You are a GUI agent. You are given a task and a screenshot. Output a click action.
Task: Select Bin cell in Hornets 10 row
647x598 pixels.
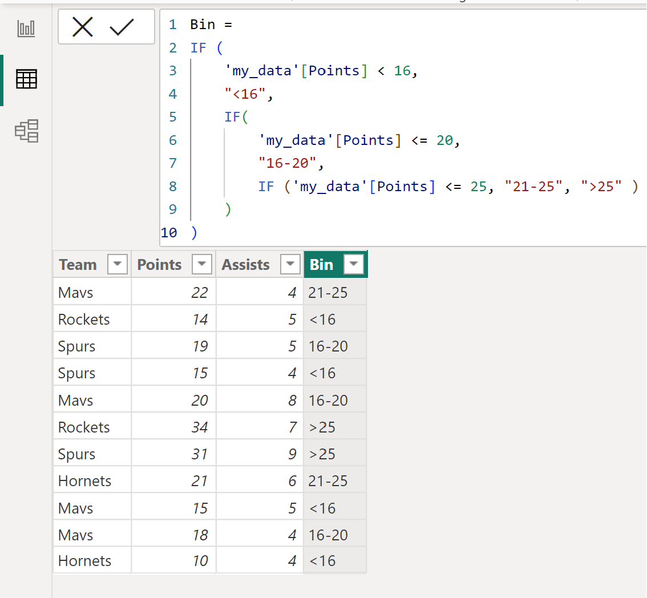(x=335, y=560)
